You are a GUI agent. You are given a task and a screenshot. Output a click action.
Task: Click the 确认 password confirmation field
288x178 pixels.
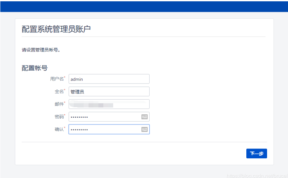click(x=109, y=129)
